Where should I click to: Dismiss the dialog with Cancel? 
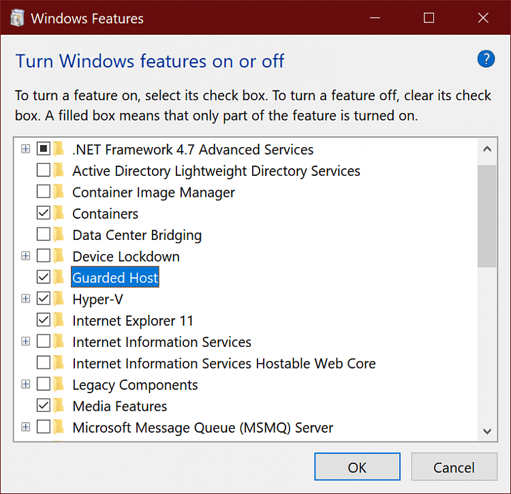click(x=454, y=467)
